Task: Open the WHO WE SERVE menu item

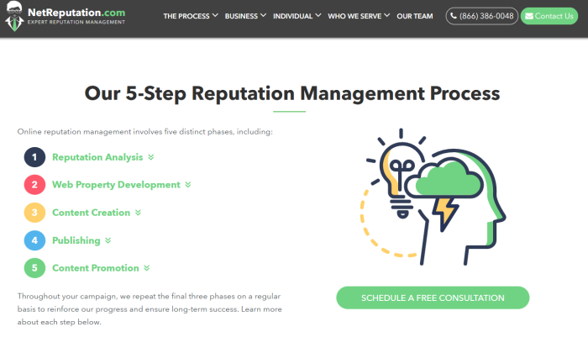Action: (354, 16)
